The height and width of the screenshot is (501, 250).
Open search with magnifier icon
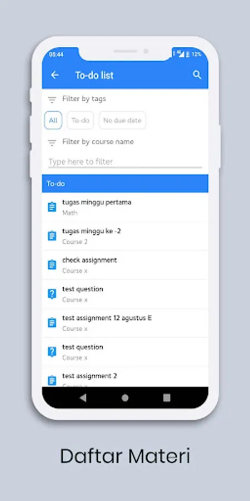click(x=197, y=75)
